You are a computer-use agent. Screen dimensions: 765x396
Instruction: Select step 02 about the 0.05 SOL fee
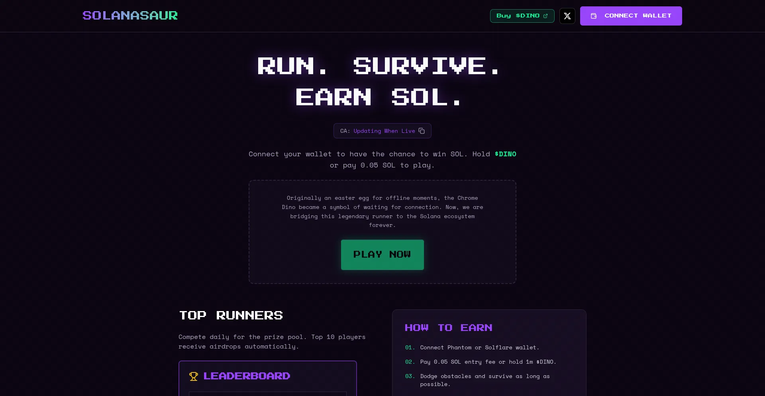pos(488,362)
